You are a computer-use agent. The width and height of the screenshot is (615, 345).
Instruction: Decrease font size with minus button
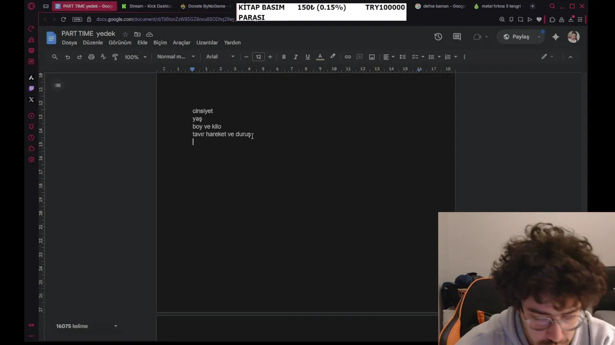pyautogui.click(x=246, y=57)
